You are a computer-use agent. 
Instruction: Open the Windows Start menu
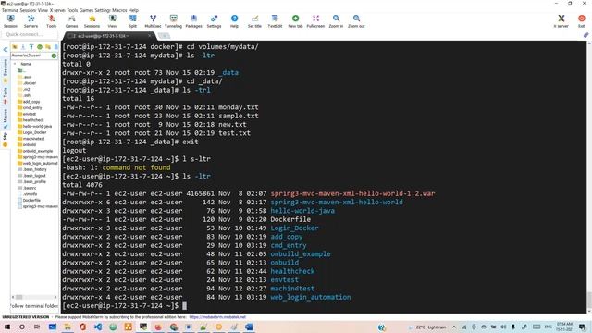[x=6, y=327]
